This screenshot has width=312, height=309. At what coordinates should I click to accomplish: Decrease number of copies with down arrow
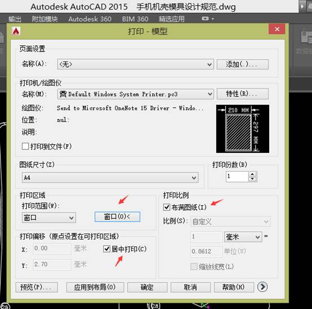point(253,179)
